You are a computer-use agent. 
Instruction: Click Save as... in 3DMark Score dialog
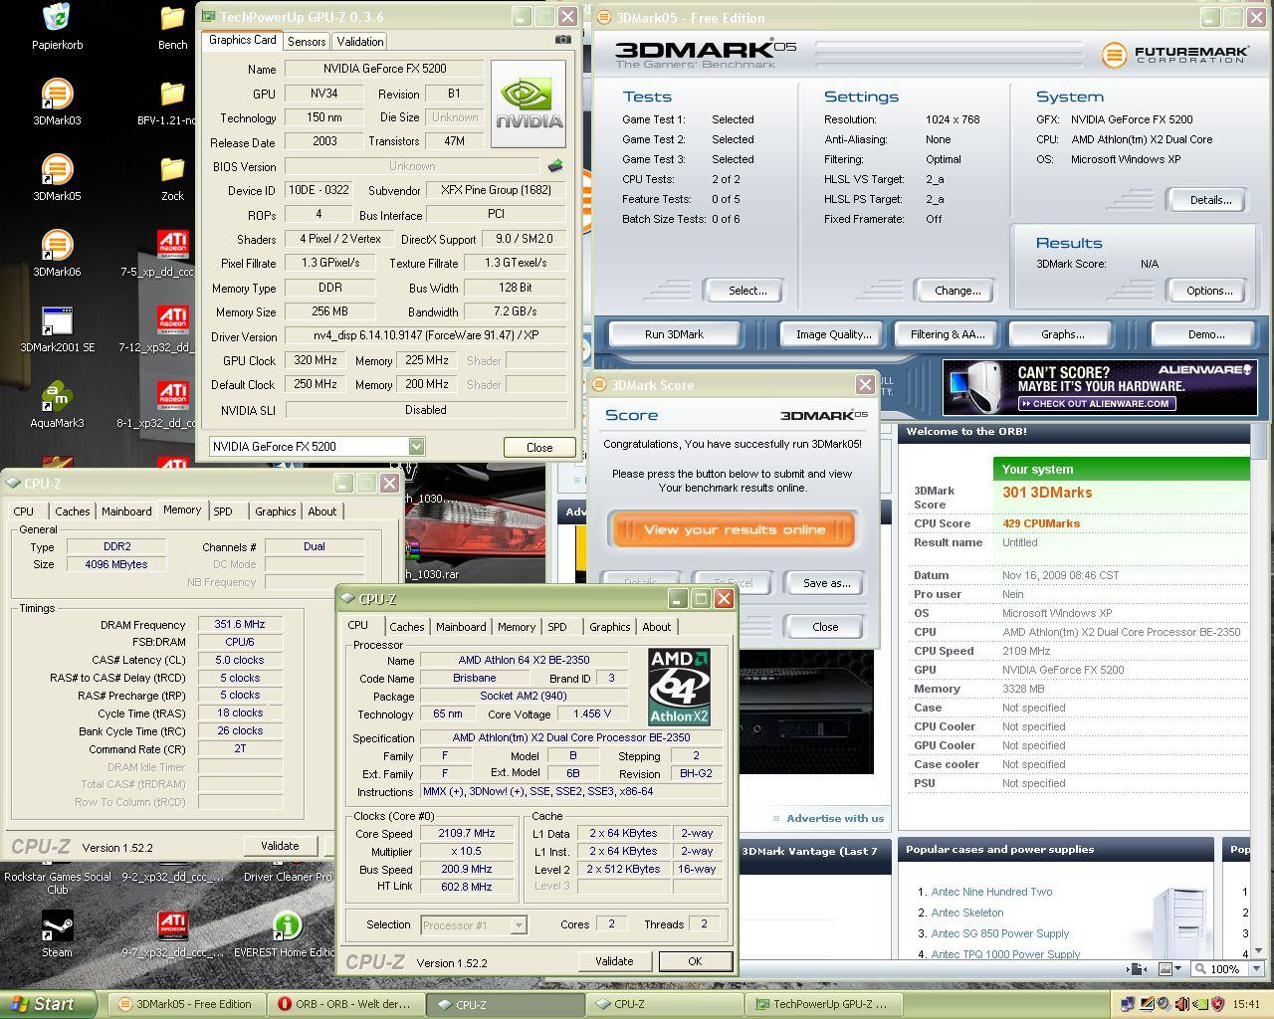[826, 583]
